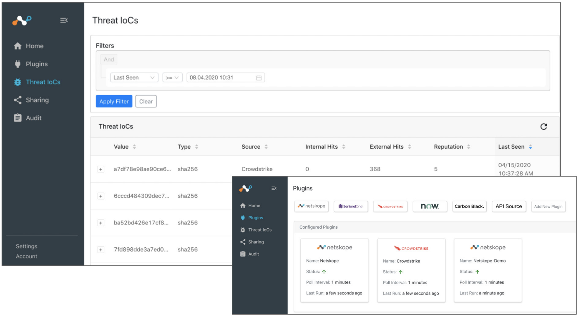Click the Carbon Black plugin tile
Screen dimensions: 578x316
click(x=469, y=207)
